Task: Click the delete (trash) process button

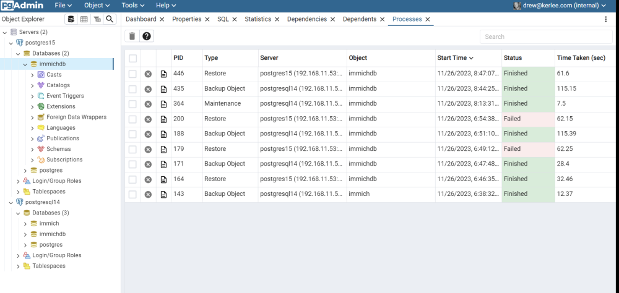Action: [132, 36]
